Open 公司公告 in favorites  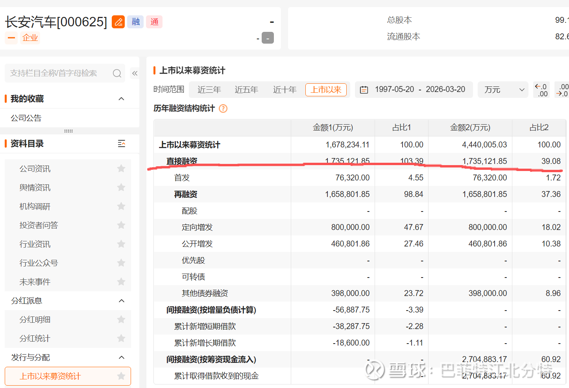click(x=26, y=118)
